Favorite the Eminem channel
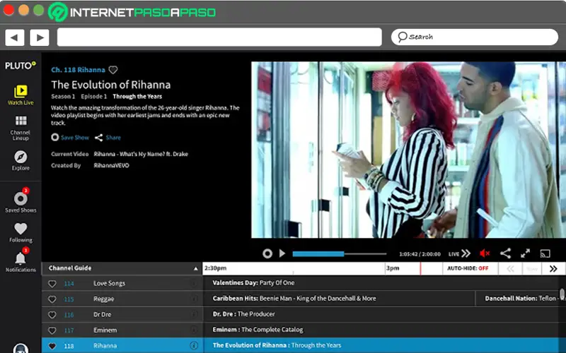 point(52,330)
